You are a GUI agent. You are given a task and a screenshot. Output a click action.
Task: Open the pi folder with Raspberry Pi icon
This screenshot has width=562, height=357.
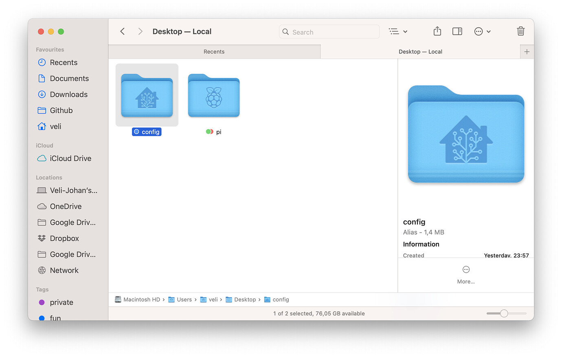tap(213, 96)
